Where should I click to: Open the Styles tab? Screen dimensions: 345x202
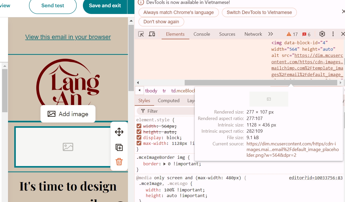(144, 101)
